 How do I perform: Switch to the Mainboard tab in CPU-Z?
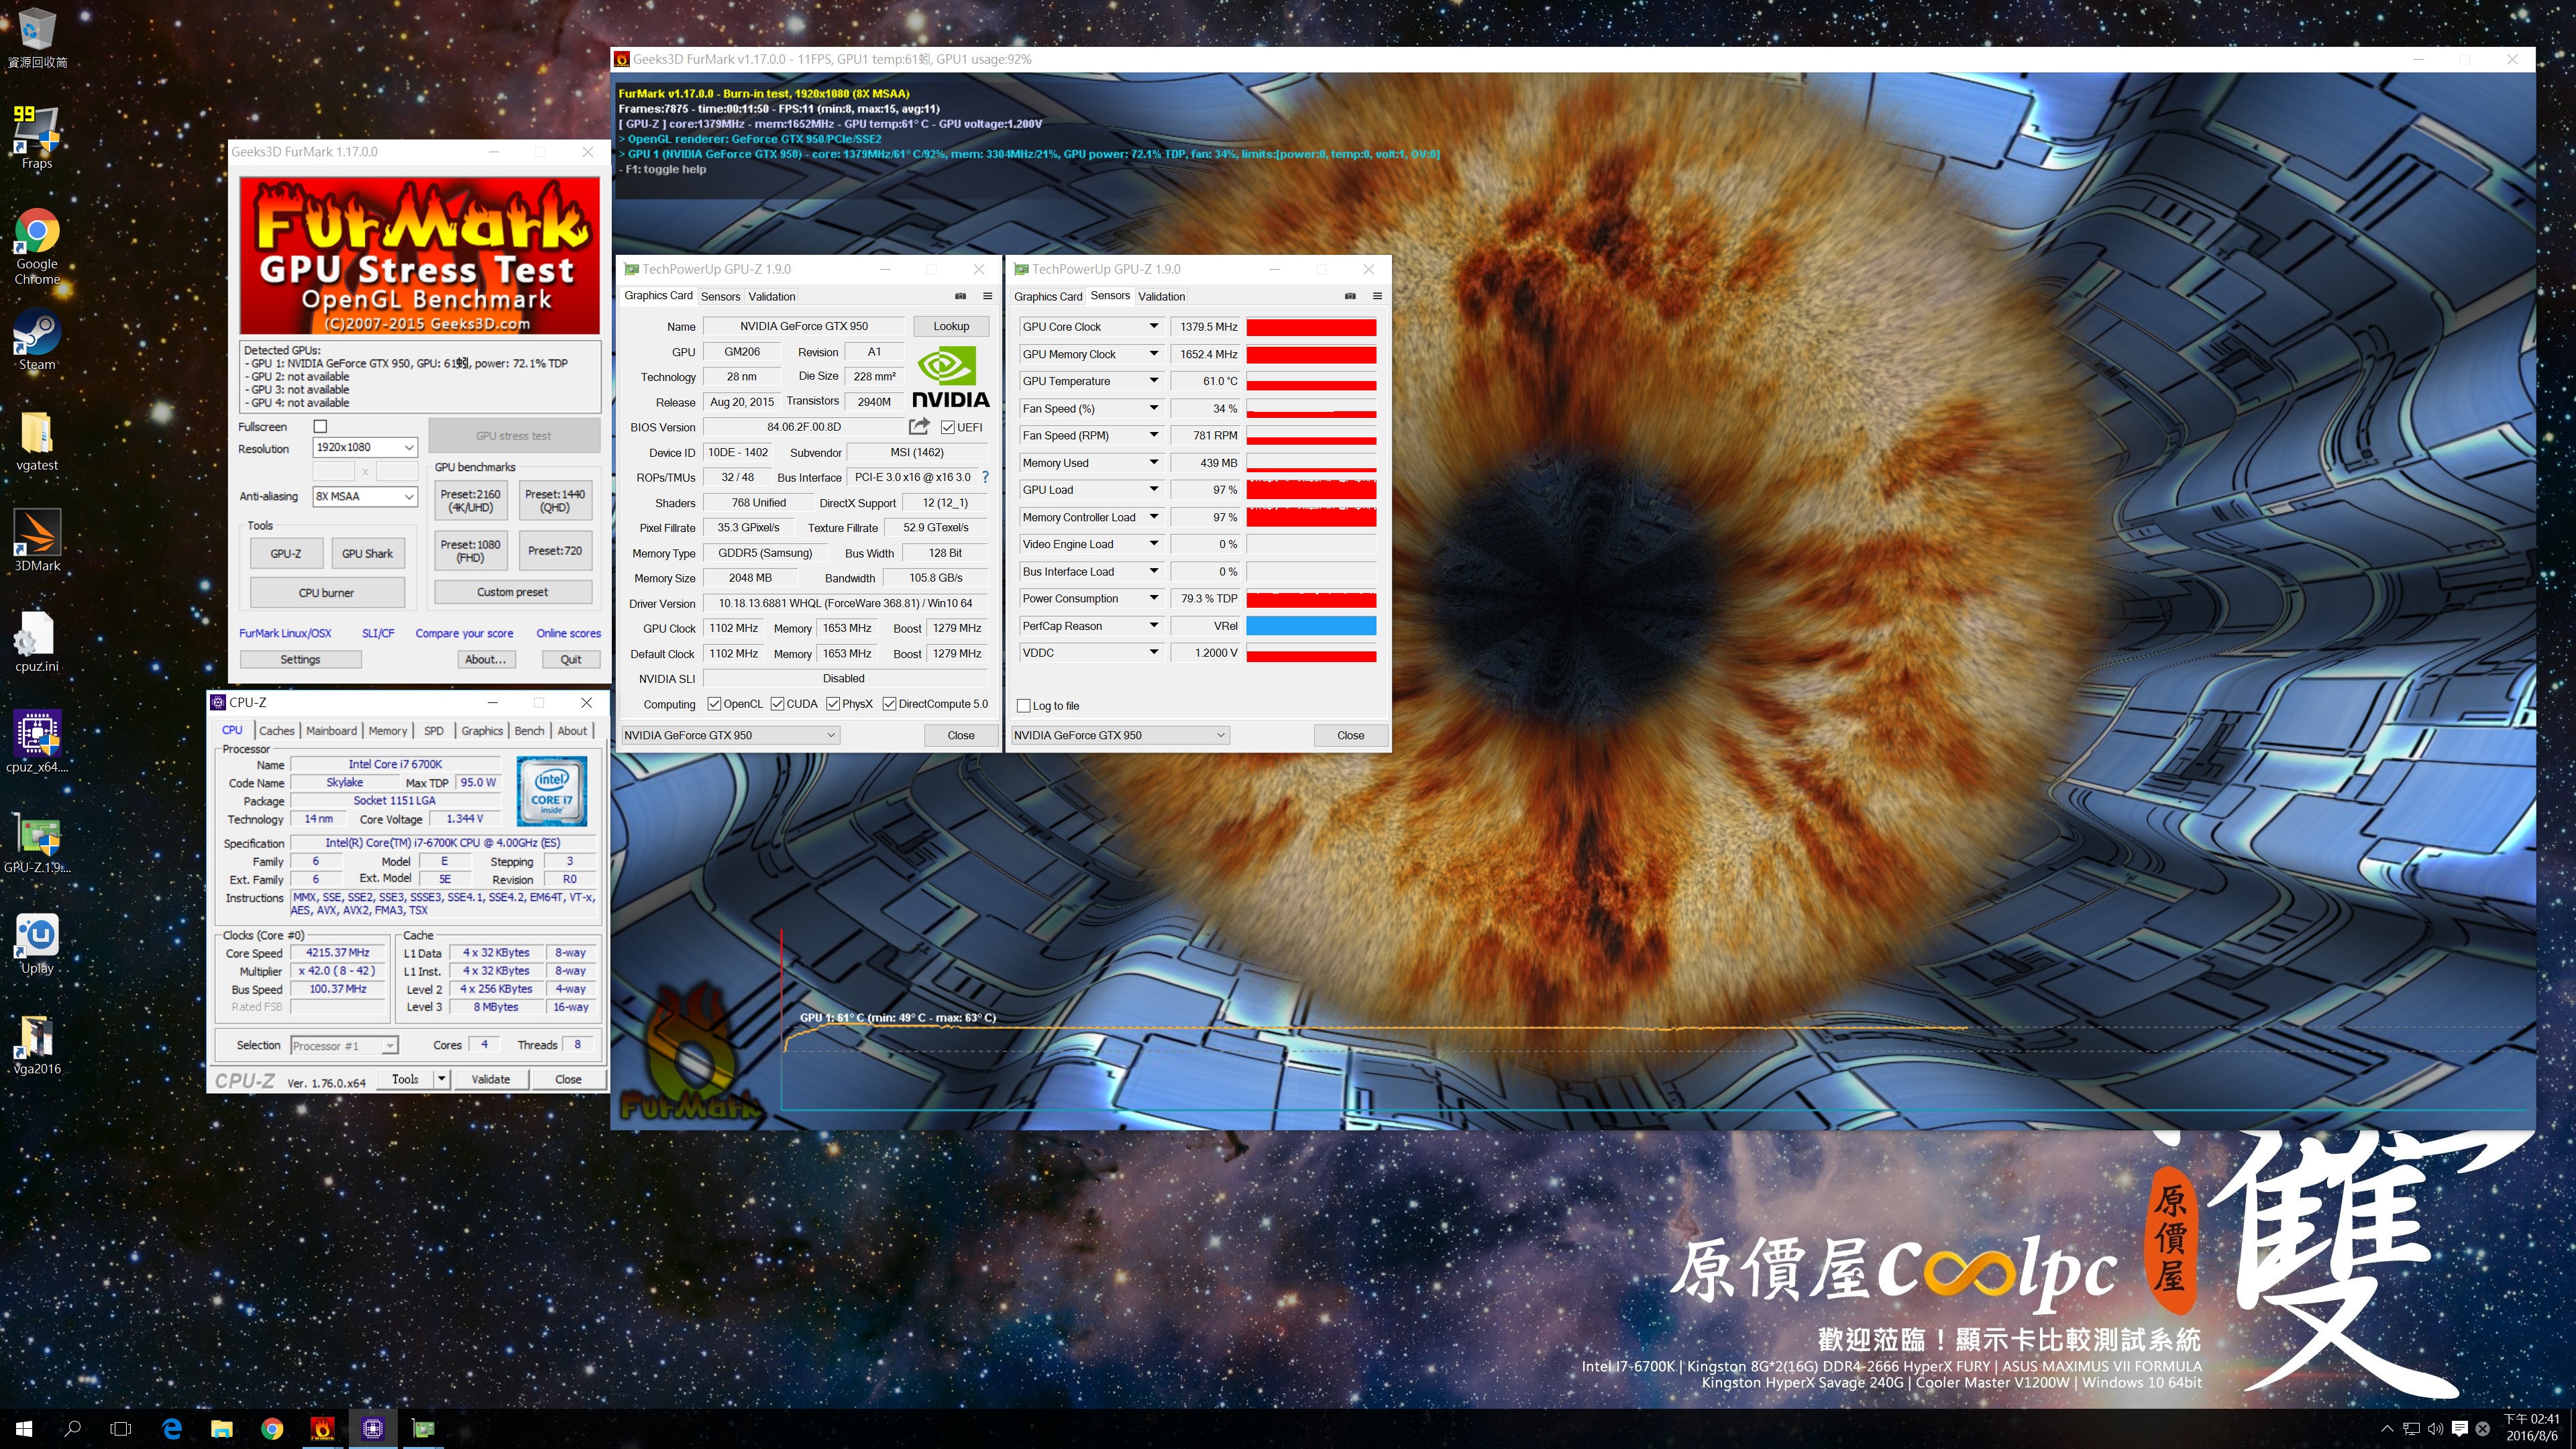[331, 731]
